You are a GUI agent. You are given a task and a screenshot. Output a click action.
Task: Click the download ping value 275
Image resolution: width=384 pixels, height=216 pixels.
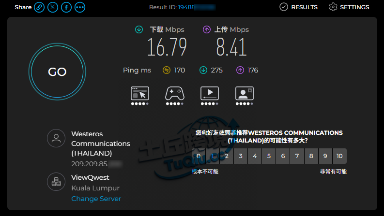tap(217, 70)
